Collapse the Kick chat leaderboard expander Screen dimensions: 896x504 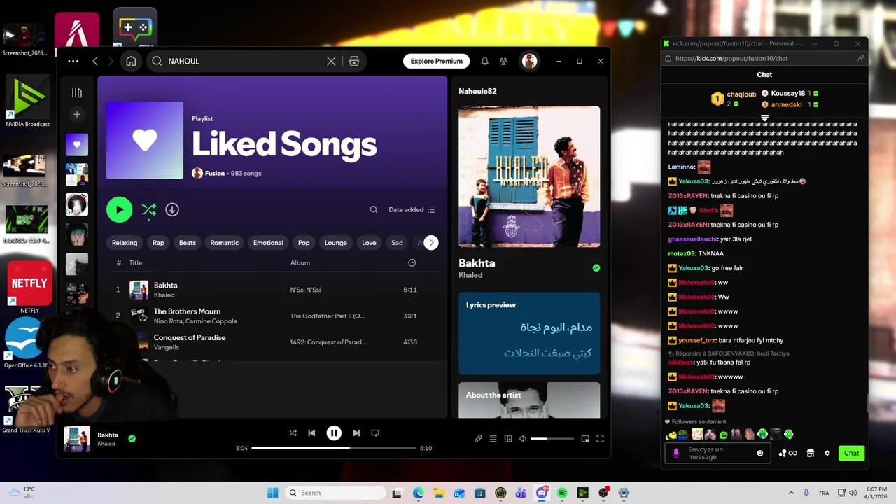coord(764,118)
